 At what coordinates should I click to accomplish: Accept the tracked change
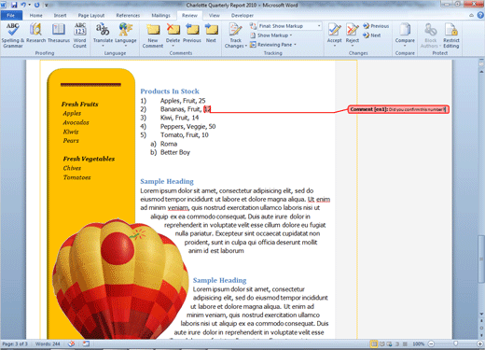tap(334, 33)
